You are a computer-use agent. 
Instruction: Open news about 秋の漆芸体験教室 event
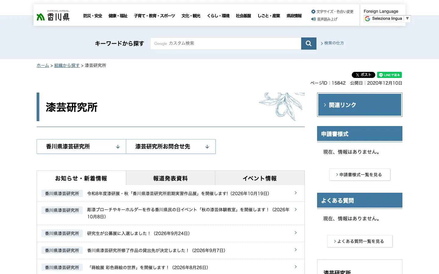188,213
